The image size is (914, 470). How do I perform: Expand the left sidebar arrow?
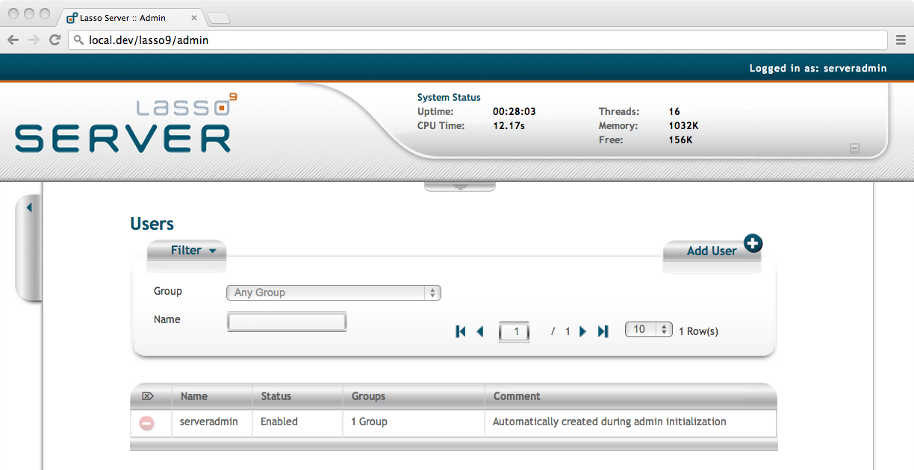click(29, 207)
